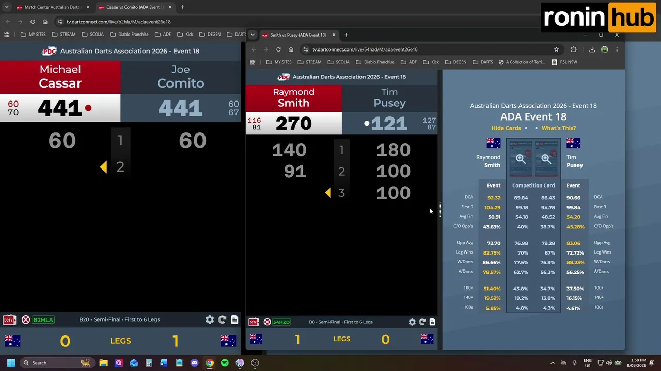Toggle microphone icon in system tray
This screenshot has height=371, width=661.
(x=574, y=363)
